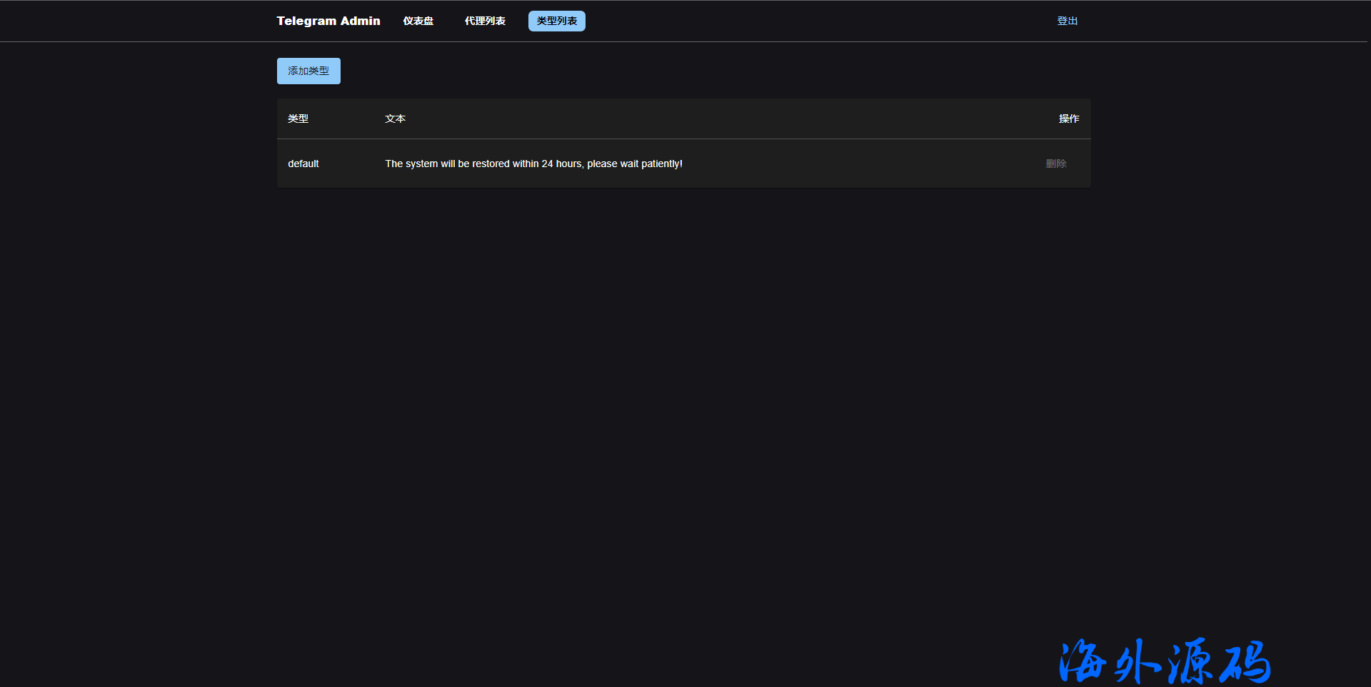Click "24 hours" in the default message

click(561, 164)
